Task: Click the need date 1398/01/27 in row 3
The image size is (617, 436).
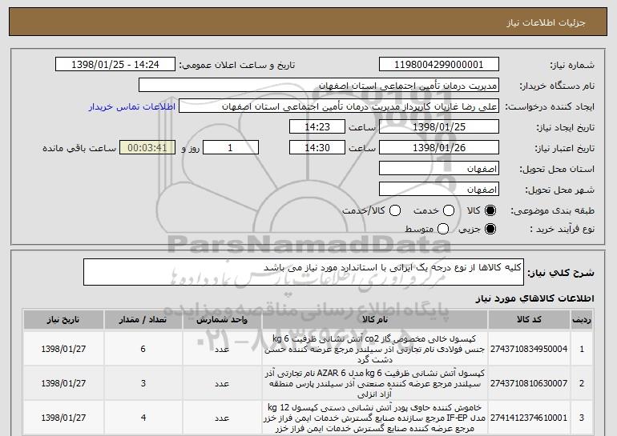Action: pos(63,418)
